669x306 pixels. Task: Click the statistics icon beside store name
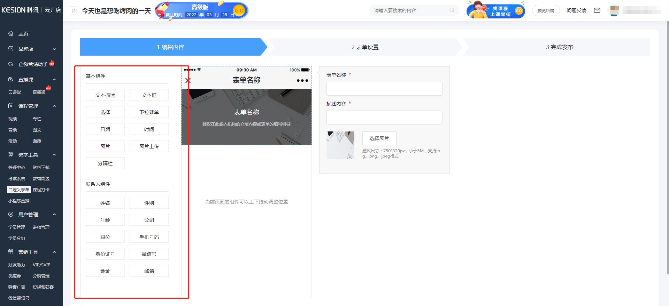(x=74, y=11)
